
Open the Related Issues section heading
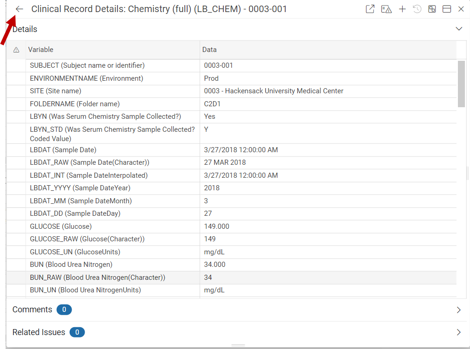click(39, 332)
